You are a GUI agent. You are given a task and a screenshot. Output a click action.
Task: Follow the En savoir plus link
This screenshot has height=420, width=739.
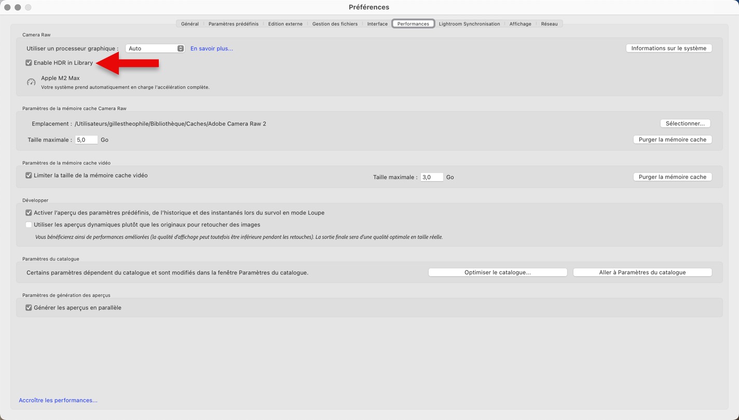click(212, 48)
